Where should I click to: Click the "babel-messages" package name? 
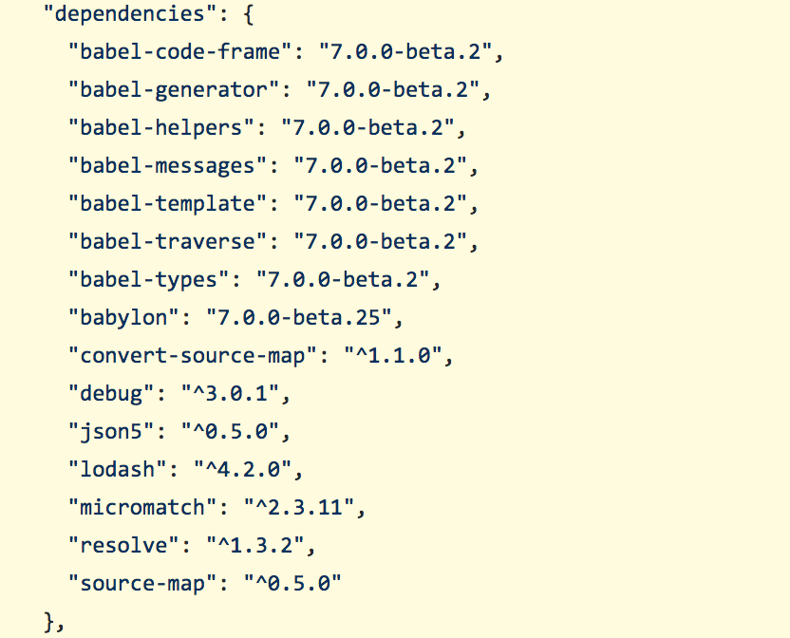pos(161,166)
